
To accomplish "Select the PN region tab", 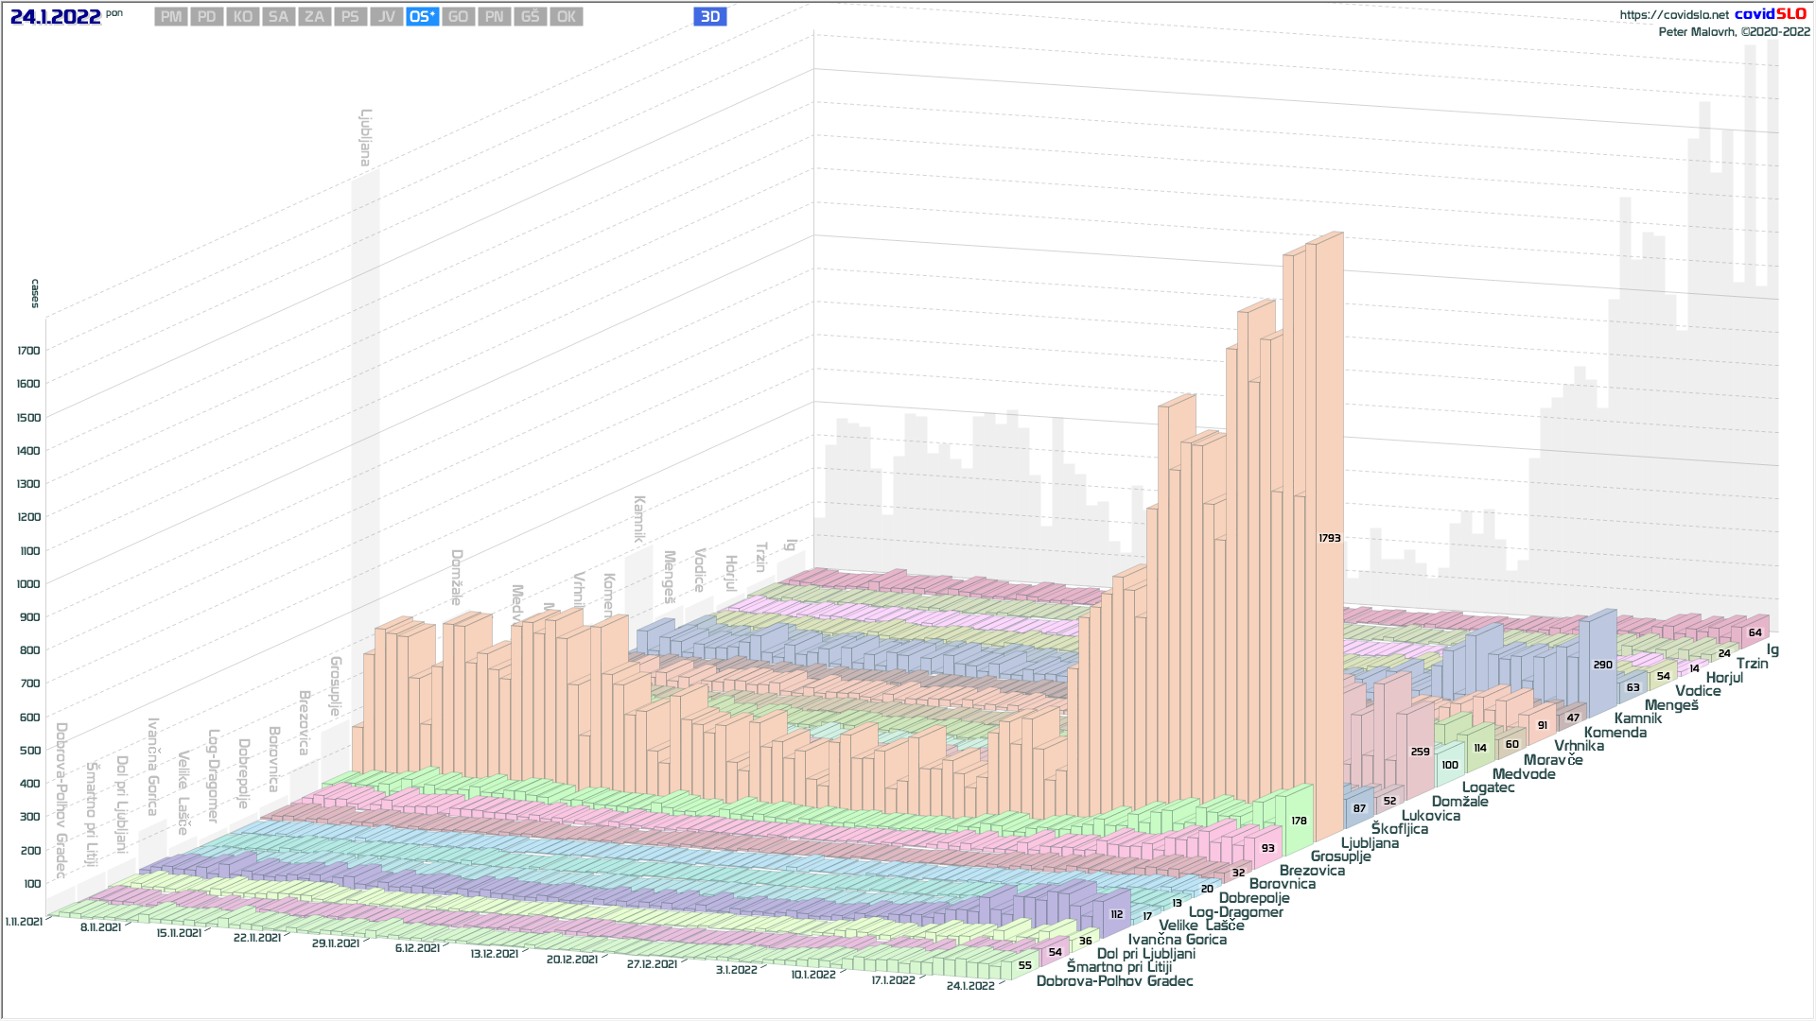I will click(x=494, y=17).
